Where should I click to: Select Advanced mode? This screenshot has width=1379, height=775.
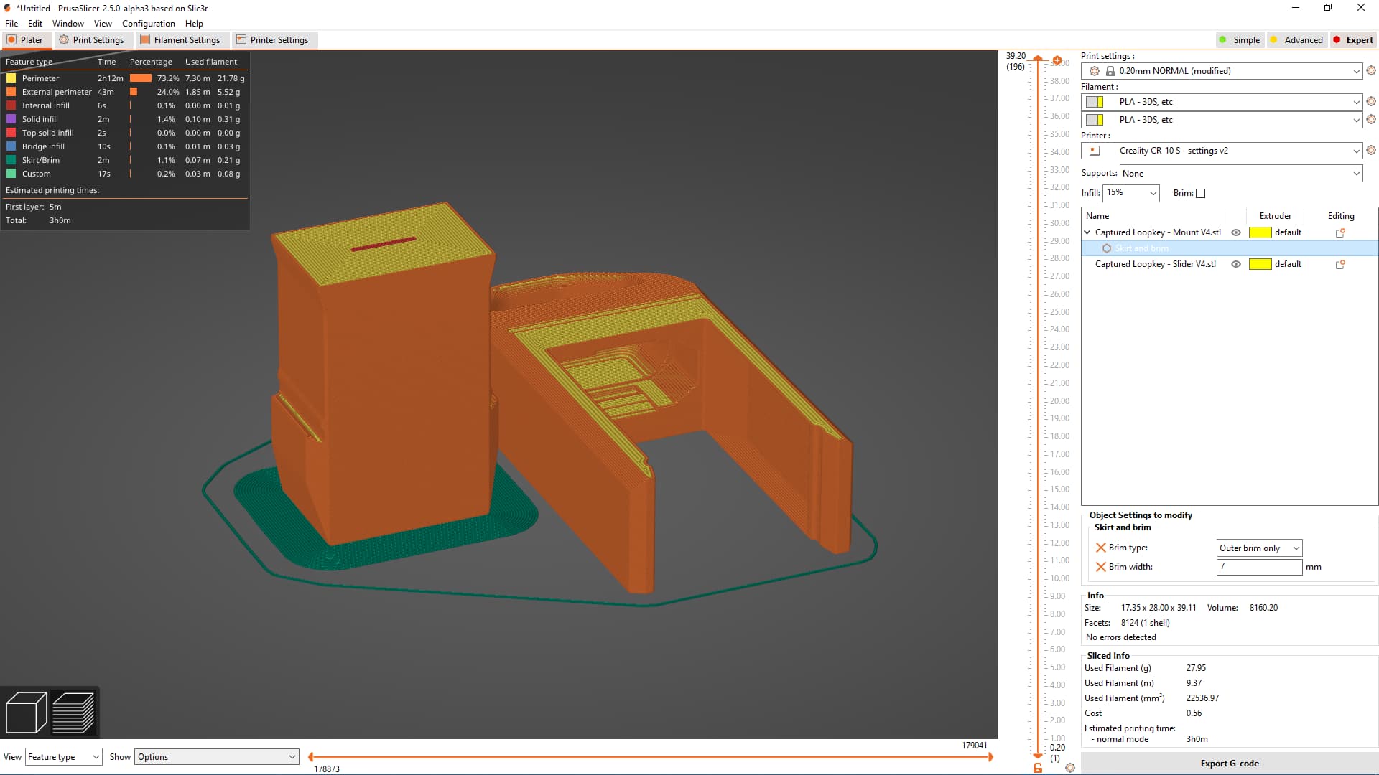click(x=1296, y=40)
